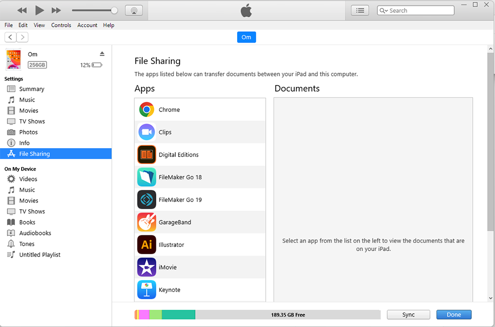
Task: Select the FileMaker Go 18 icon
Action: (147, 177)
